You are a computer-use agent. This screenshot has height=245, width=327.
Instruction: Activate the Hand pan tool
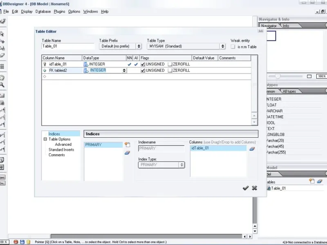[2, 77]
